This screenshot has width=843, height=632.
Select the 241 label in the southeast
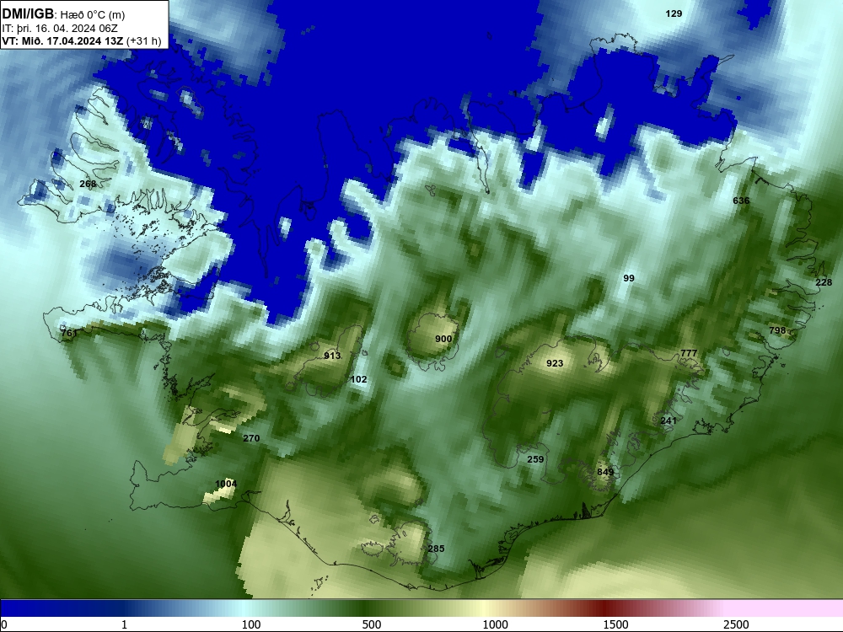[x=668, y=420]
